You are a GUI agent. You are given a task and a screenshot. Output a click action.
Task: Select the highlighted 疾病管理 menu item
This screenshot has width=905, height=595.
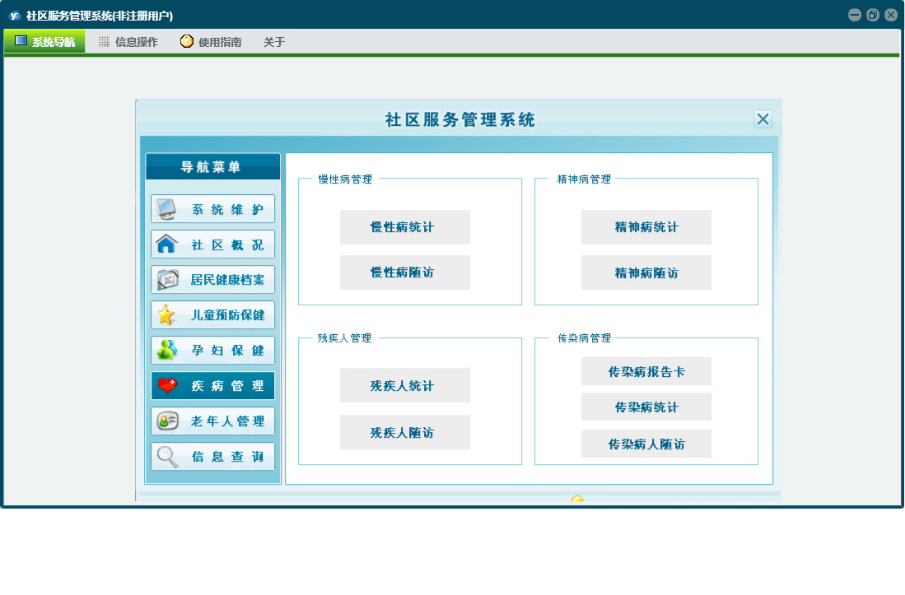[213, 386]
